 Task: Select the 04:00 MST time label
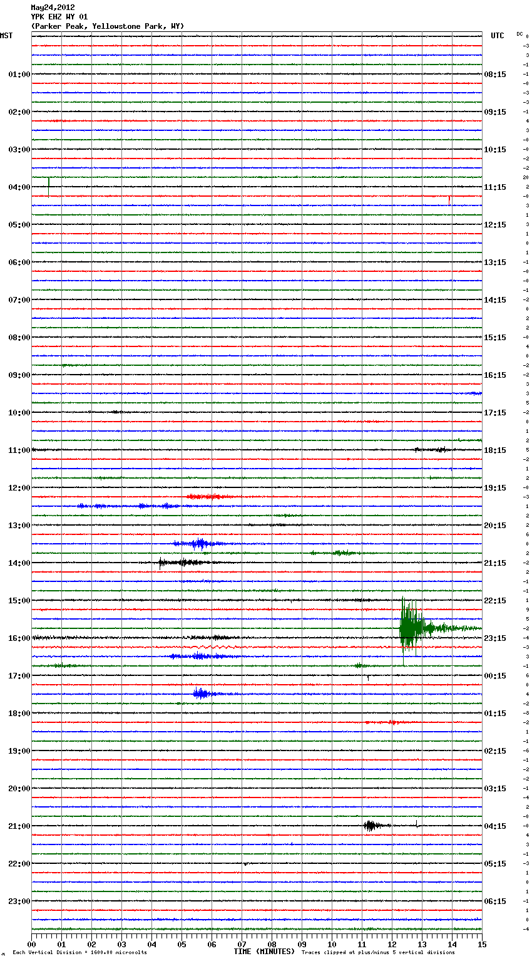point(19,187)
